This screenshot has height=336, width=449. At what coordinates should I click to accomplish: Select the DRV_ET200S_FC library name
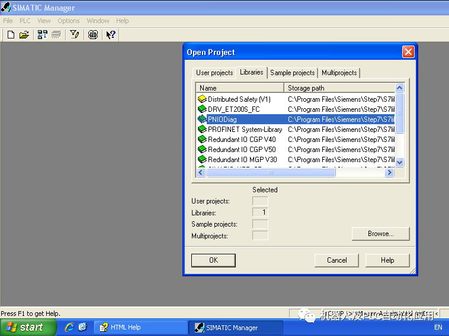pos(233,109)
